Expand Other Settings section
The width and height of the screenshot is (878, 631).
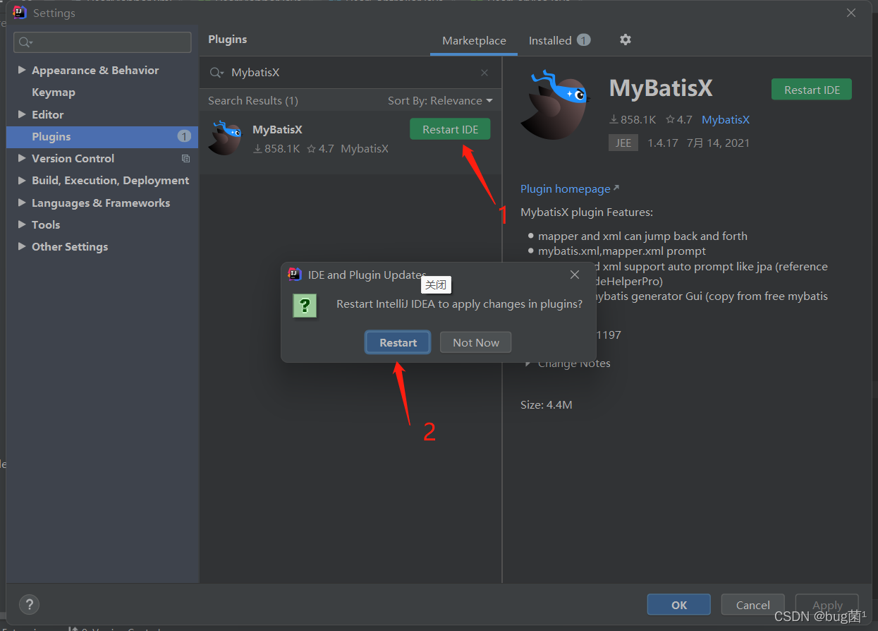coord(22,246)
